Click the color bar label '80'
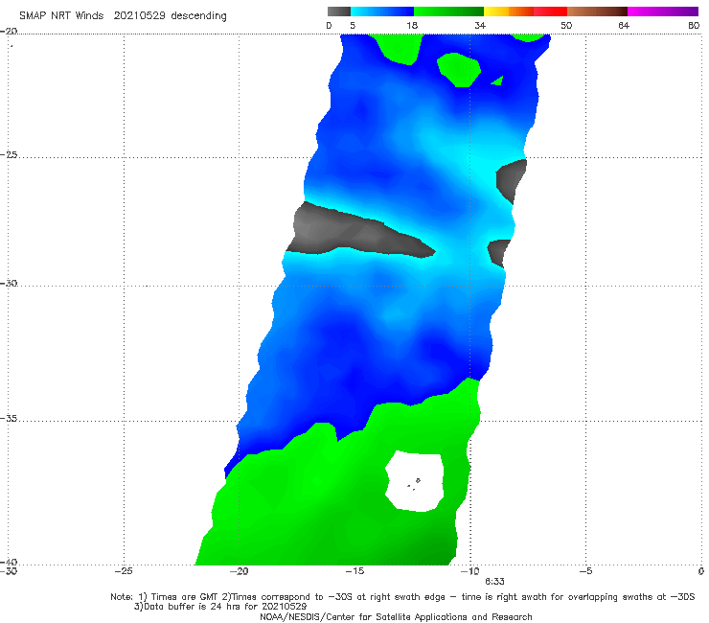This screenshot has width=709, height=623. [x=694, y=26]
